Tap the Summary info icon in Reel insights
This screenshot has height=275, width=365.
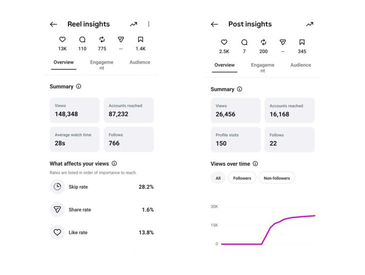coord(79,87)
